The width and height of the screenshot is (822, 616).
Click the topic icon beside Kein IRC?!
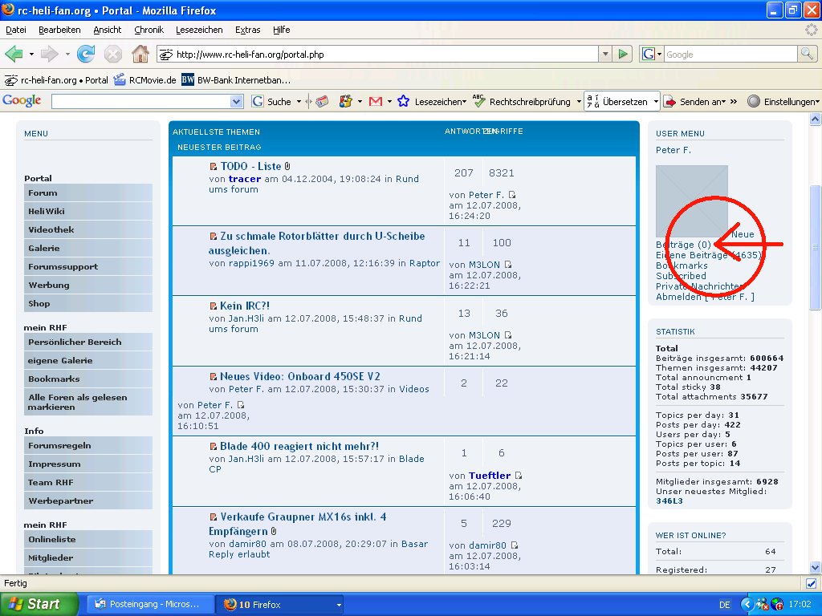point(214,306)
